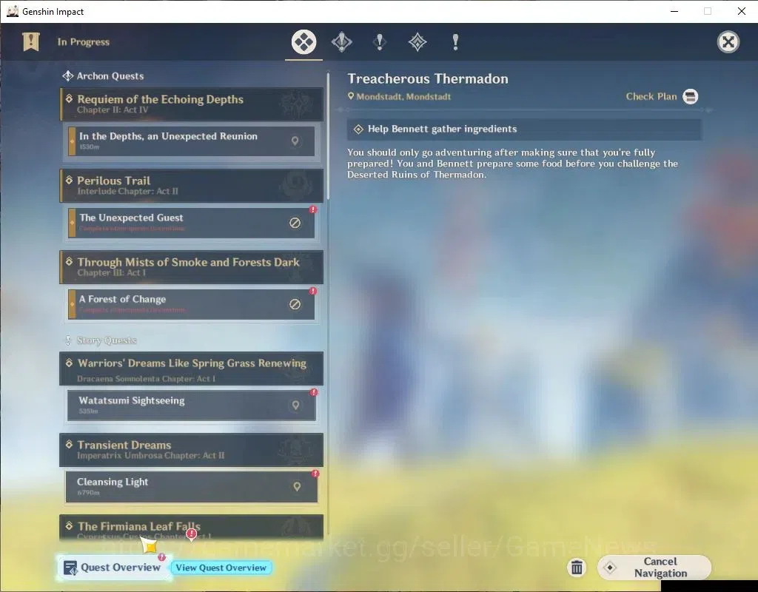Click the Check Plan round icon
The width and height of the screenshot is (758, 592).
[x=691, y=96]
